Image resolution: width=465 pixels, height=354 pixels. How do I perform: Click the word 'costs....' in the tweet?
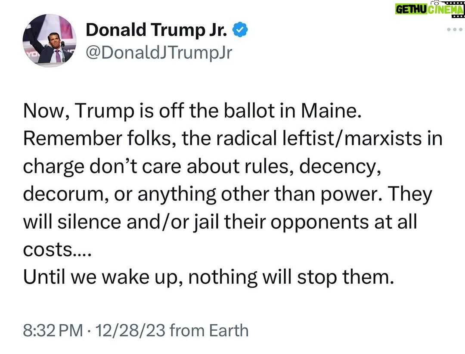click(x=57, y=249)
